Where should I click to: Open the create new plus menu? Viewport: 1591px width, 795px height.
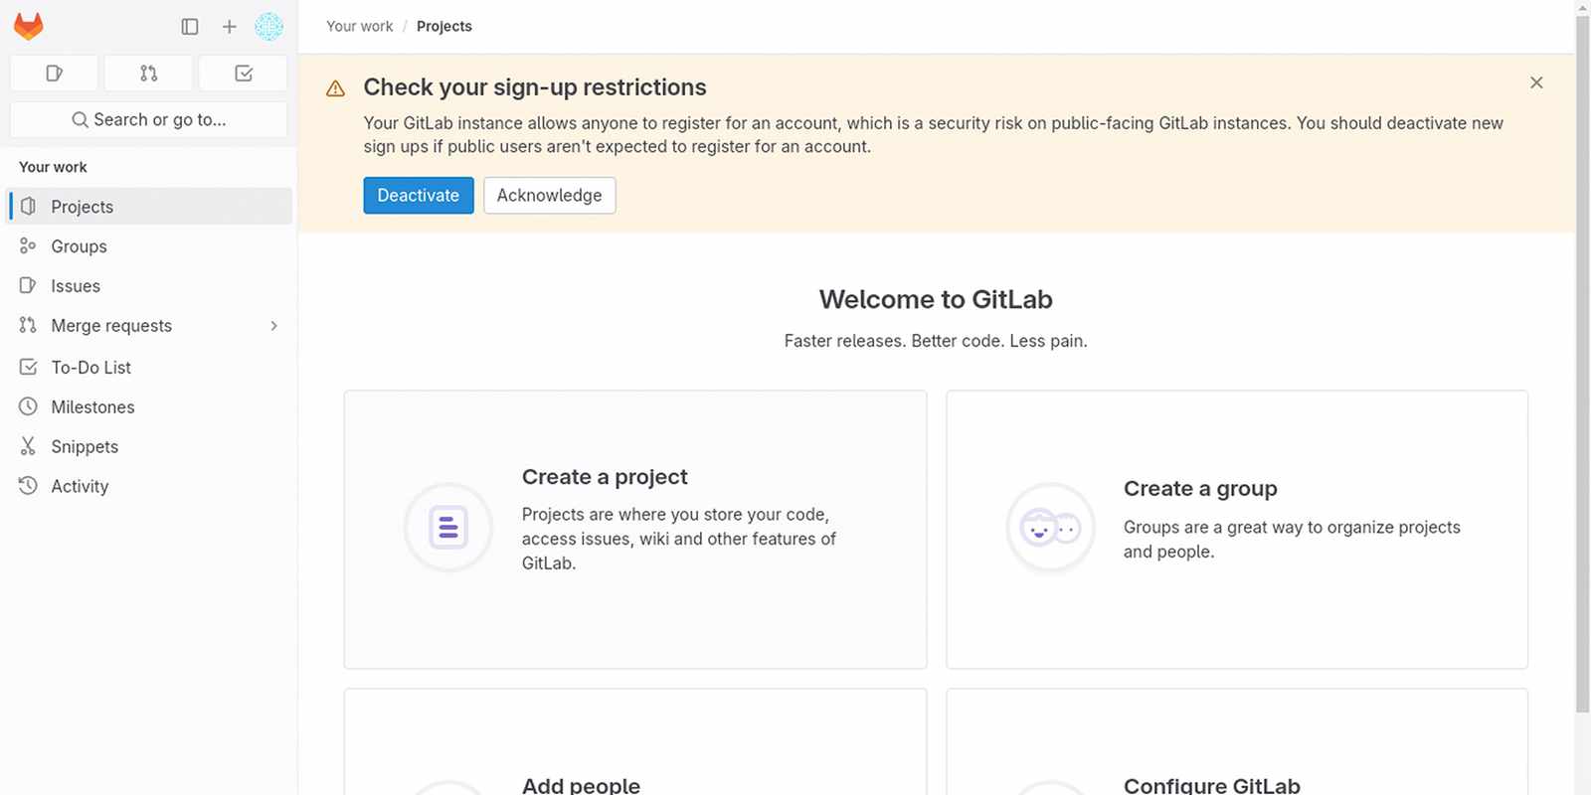pos(230,27)
